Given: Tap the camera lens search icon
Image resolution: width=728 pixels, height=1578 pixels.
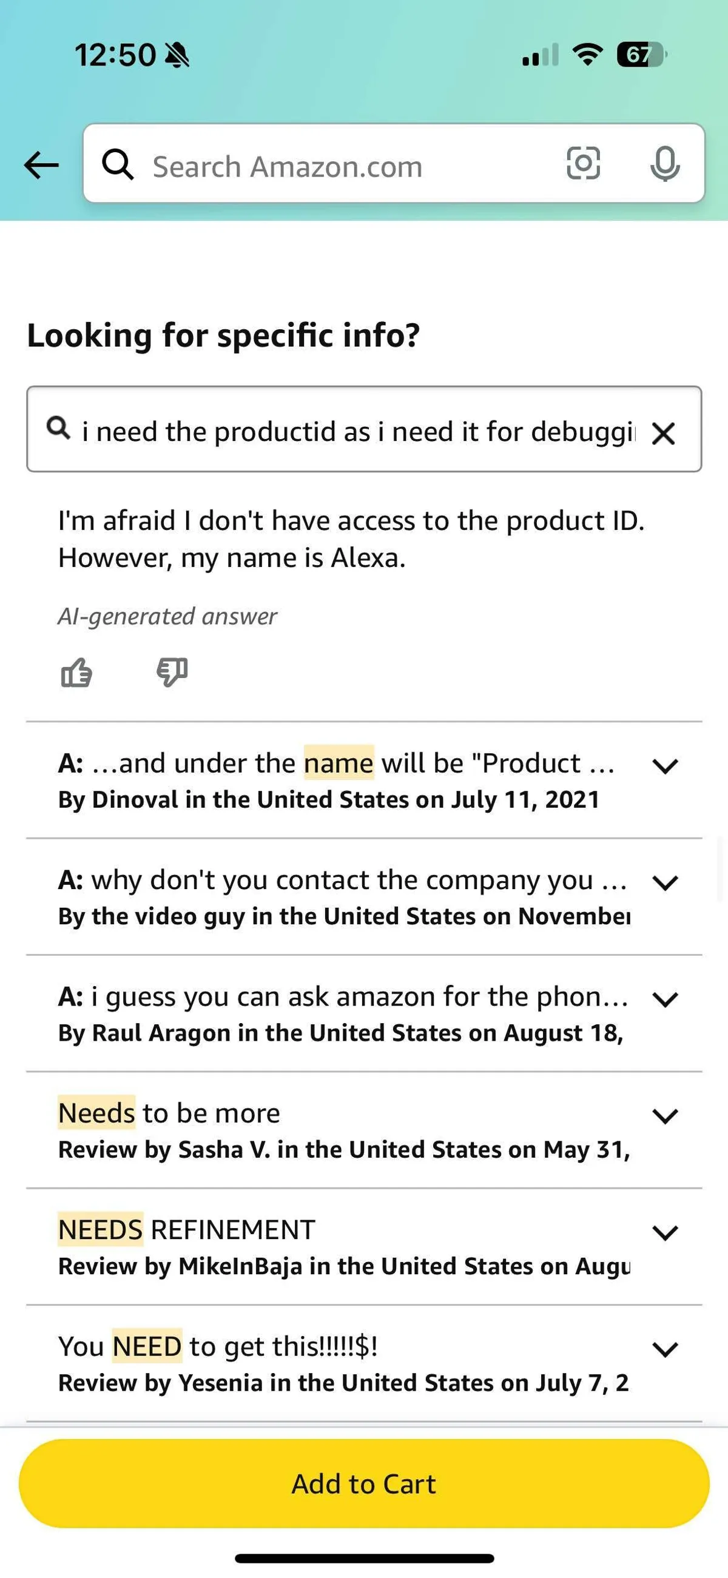Looking at the screenshot, I should tap(583, 164).
